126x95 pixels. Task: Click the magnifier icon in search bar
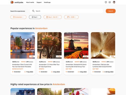(33, 11)
